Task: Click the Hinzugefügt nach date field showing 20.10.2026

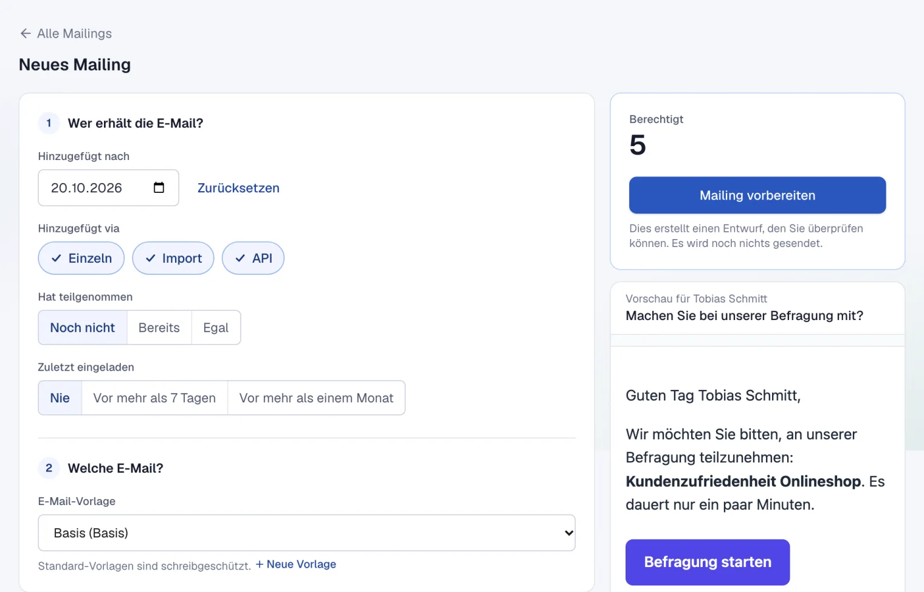Action: coord(108,187)
